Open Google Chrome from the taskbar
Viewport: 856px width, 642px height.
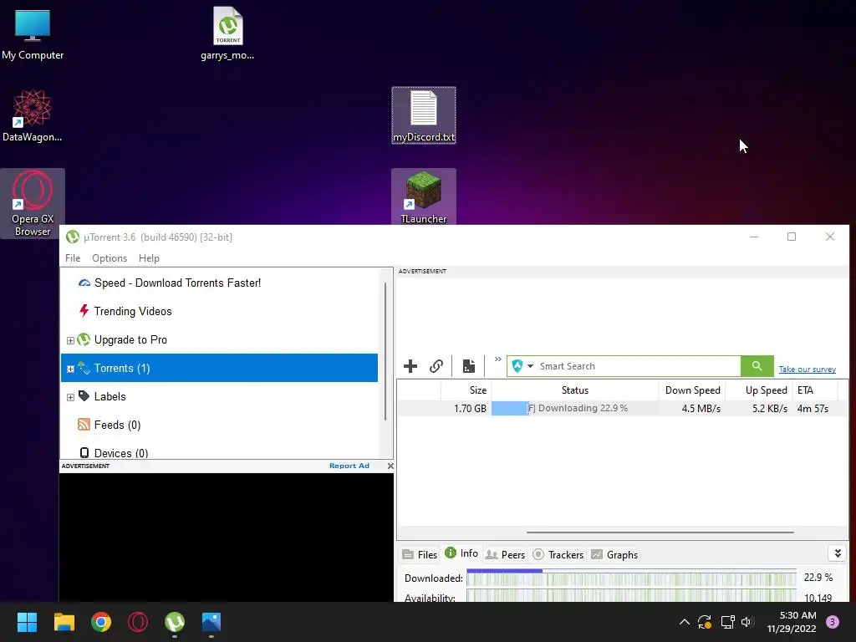101,622
